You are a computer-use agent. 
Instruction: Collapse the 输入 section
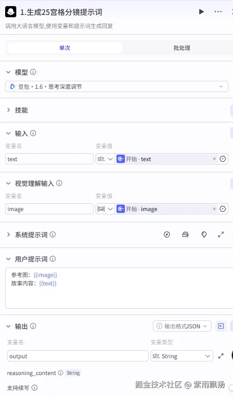[x=8, y=133]
